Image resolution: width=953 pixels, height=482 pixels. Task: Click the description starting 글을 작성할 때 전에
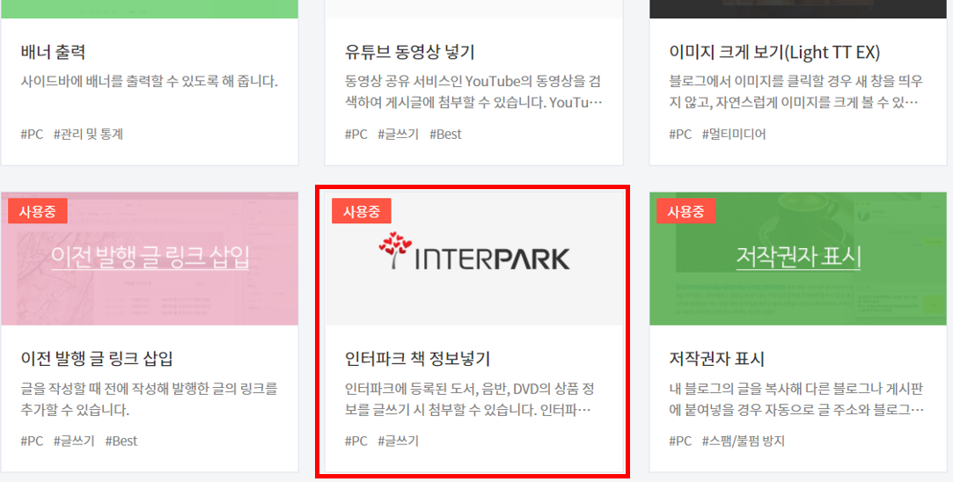point(149,398)
